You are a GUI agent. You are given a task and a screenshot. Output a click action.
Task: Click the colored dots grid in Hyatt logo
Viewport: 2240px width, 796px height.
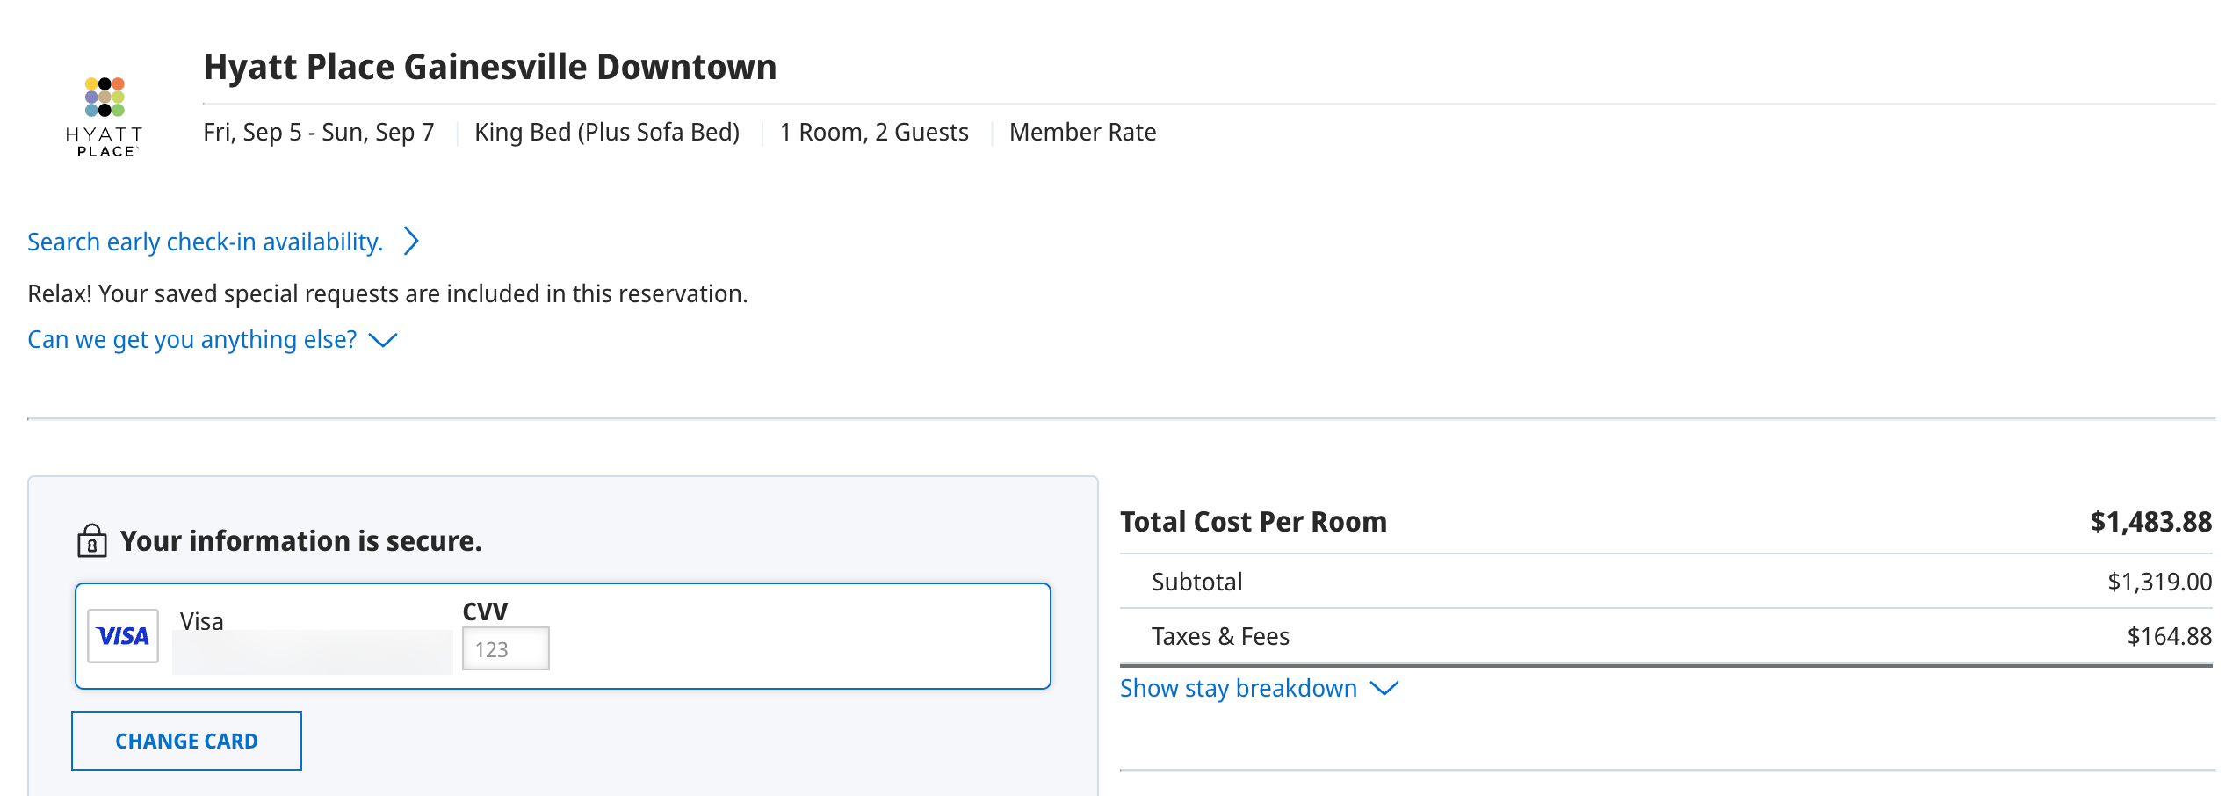(x=103, y=97)
